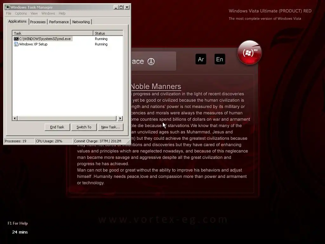Open the View menu
Viewport: 325px width, 244px height.
(34, 13)
